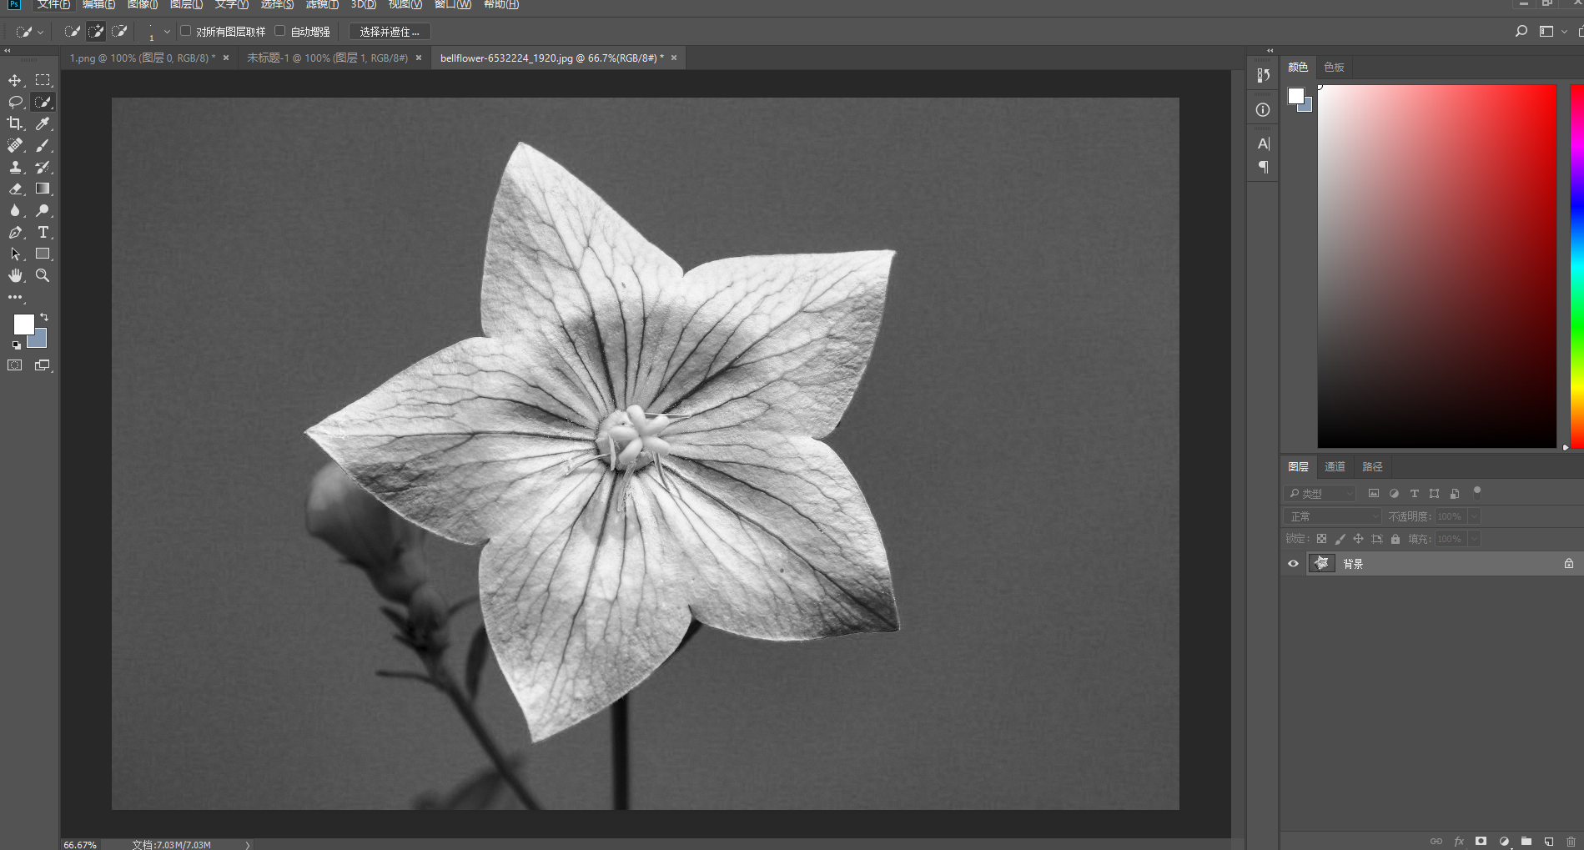1584x850 pixels.
Task: Hide the 背景 layer with eye icon
Action: coord(1293,564)
